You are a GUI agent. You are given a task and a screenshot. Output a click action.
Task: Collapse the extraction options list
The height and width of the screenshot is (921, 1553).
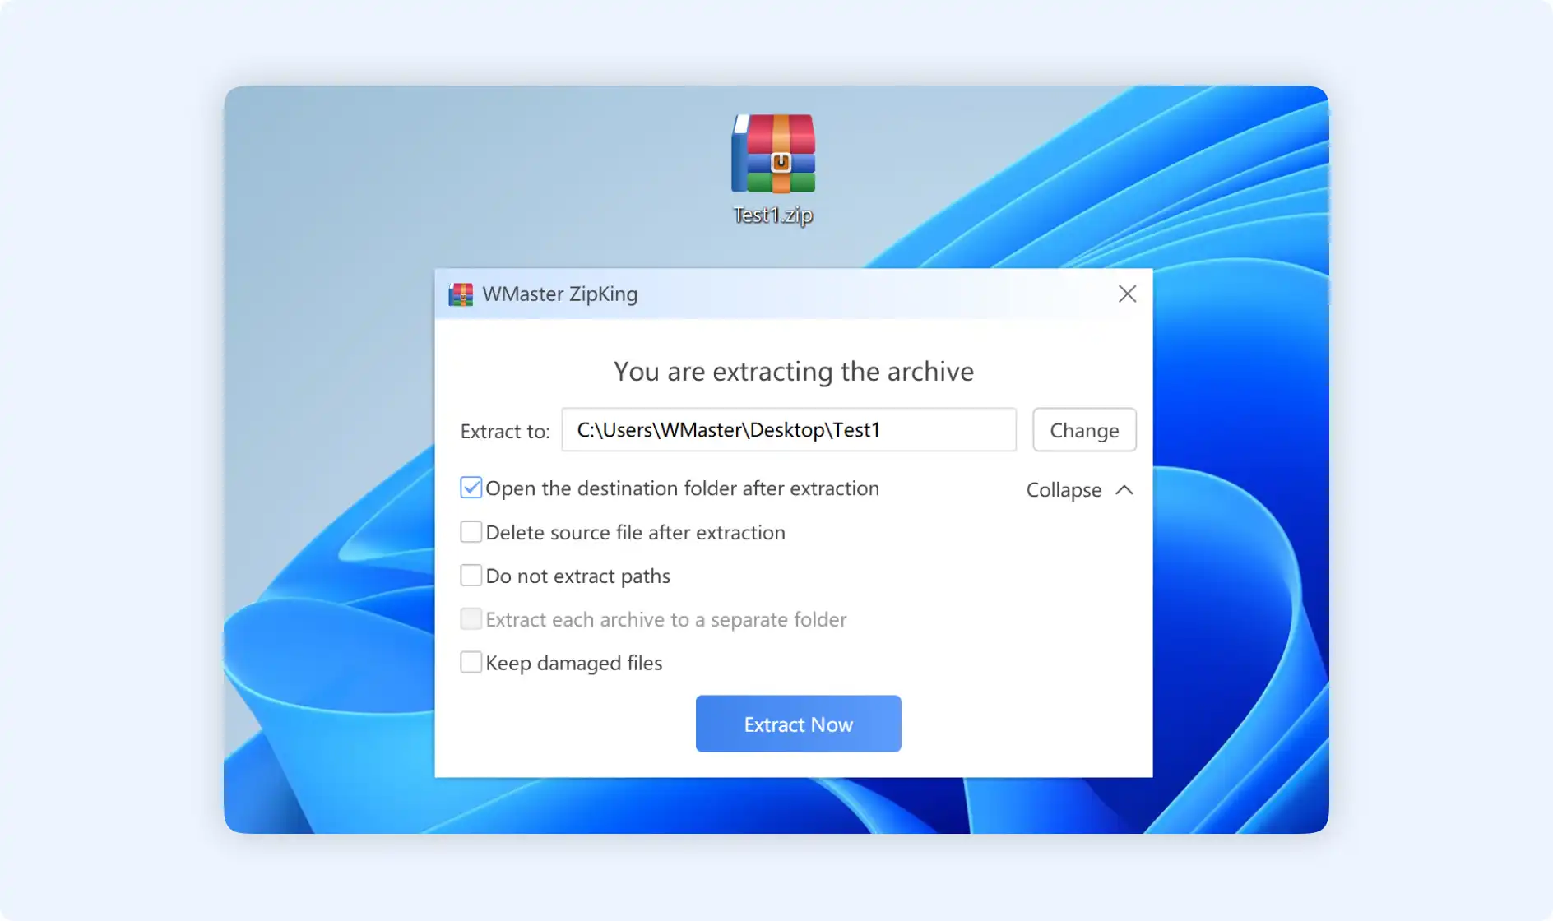[x=1080, y=490]
